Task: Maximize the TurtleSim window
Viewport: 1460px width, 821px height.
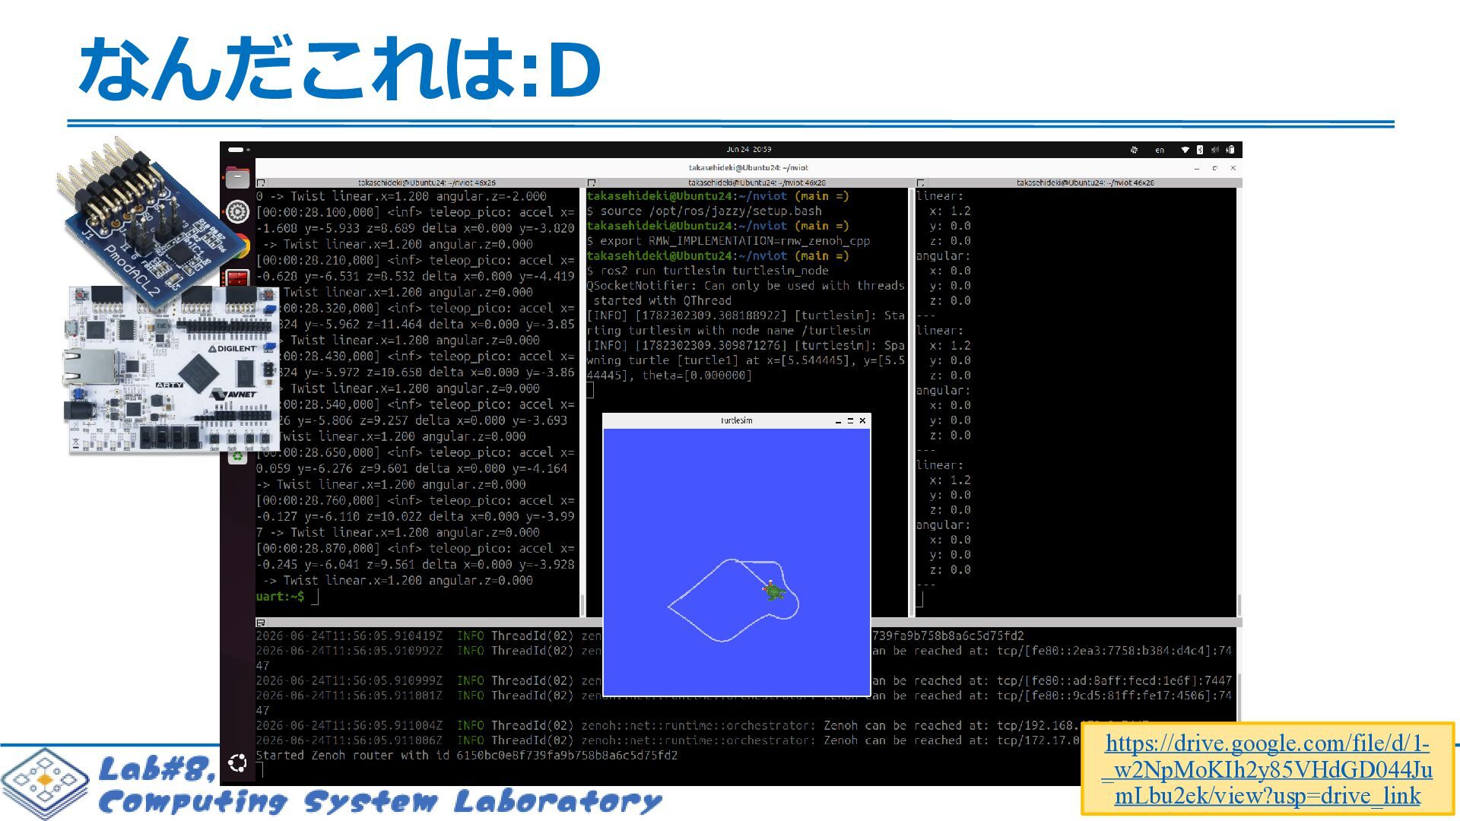Action: pyautogui.click(x=850, y=421)
